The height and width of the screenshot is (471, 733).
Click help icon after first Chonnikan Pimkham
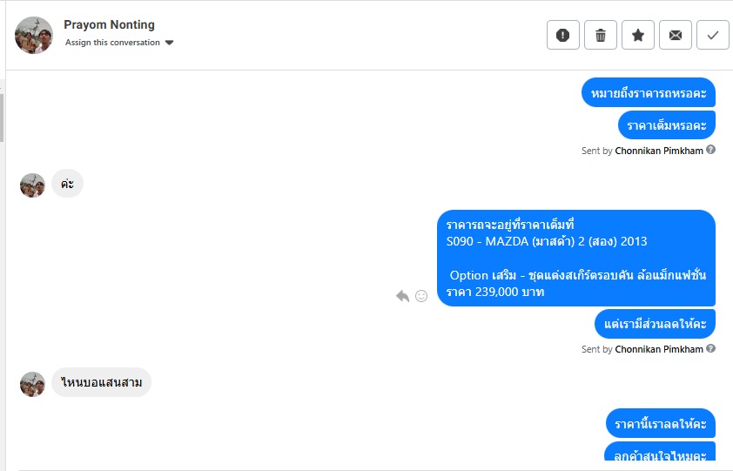[711, 150]
